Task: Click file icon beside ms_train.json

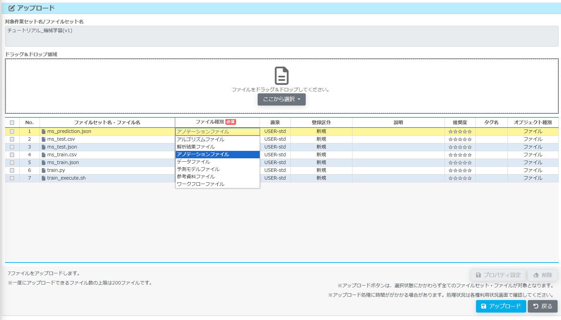Action: pos(44,163)
